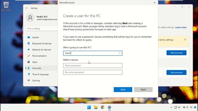Open the Recycle Bin desktop icon
The image size is (198, 111).
point(6,6)
